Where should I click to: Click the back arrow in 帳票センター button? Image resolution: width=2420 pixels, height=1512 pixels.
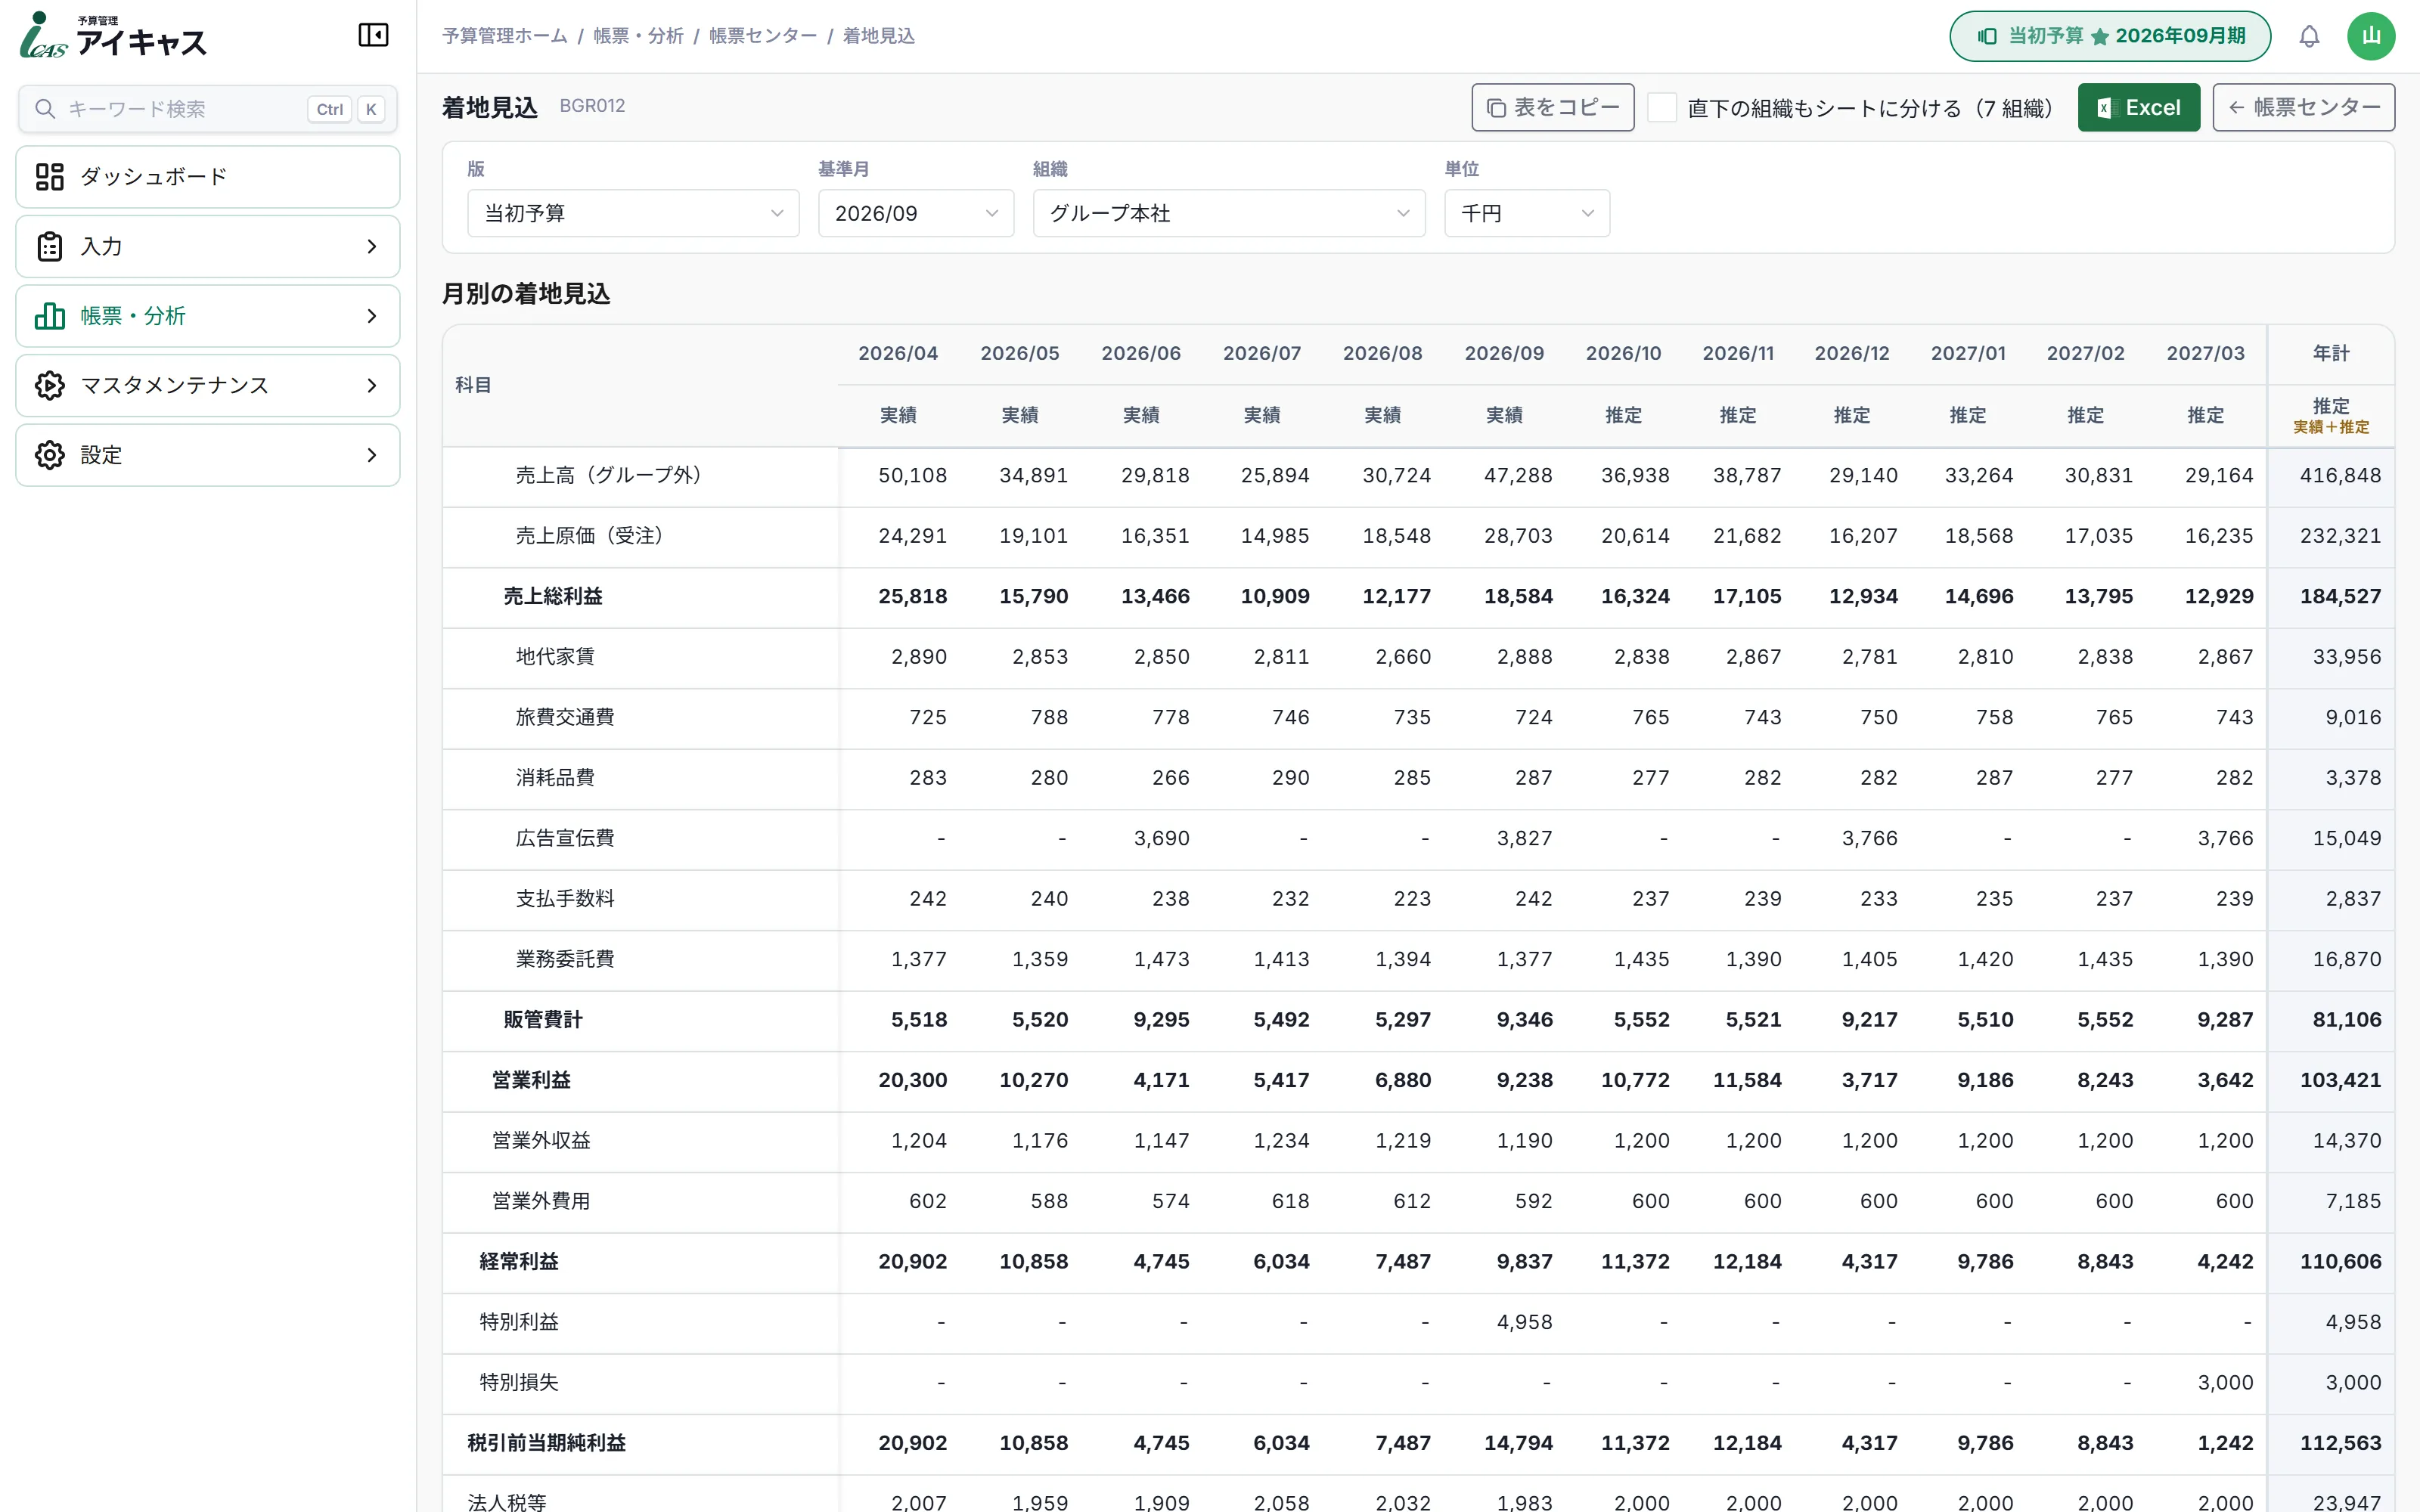click(2236, 108)
